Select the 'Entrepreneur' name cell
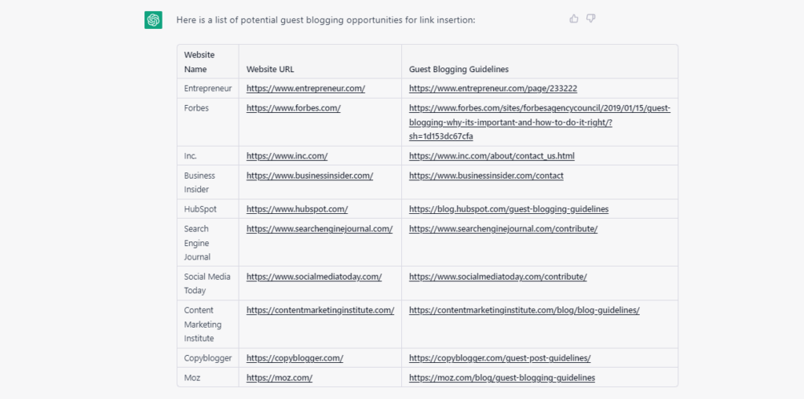This screenshot has width=804, height=399. pos(207,88)
